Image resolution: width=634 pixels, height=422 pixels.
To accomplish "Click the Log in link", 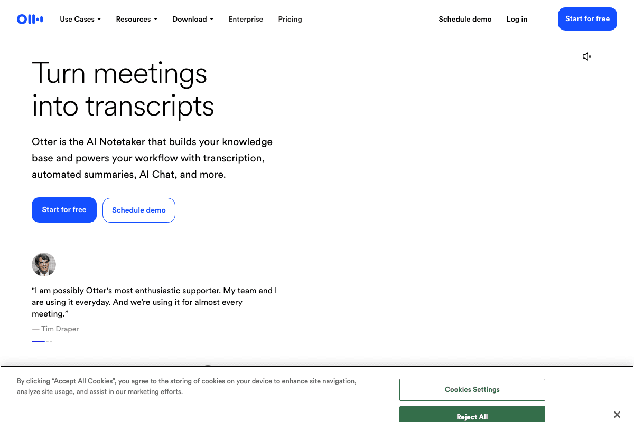I will [517, 20].
